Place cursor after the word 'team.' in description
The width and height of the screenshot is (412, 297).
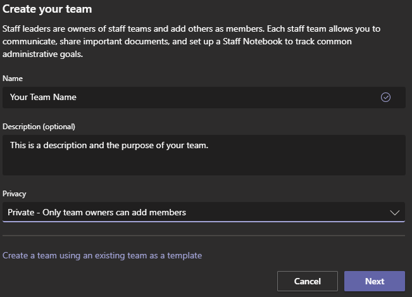coord(209,145)
